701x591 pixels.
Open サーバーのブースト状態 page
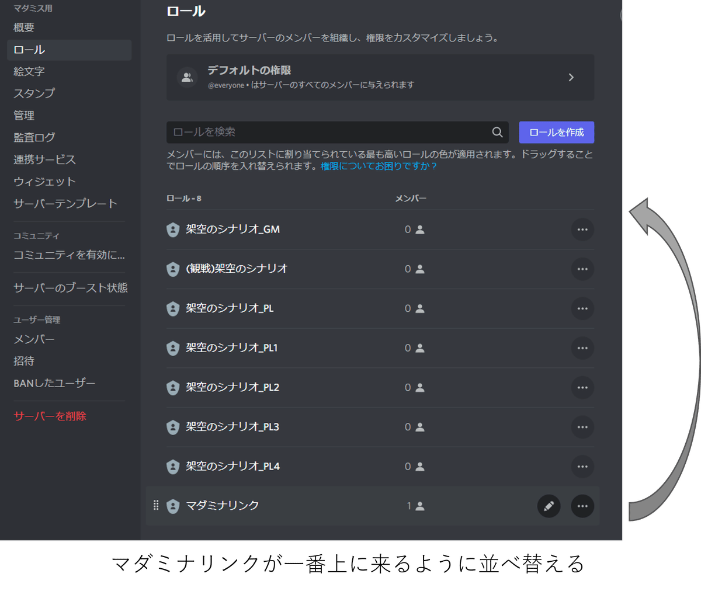pyautogui.click(x=69, y=287)
